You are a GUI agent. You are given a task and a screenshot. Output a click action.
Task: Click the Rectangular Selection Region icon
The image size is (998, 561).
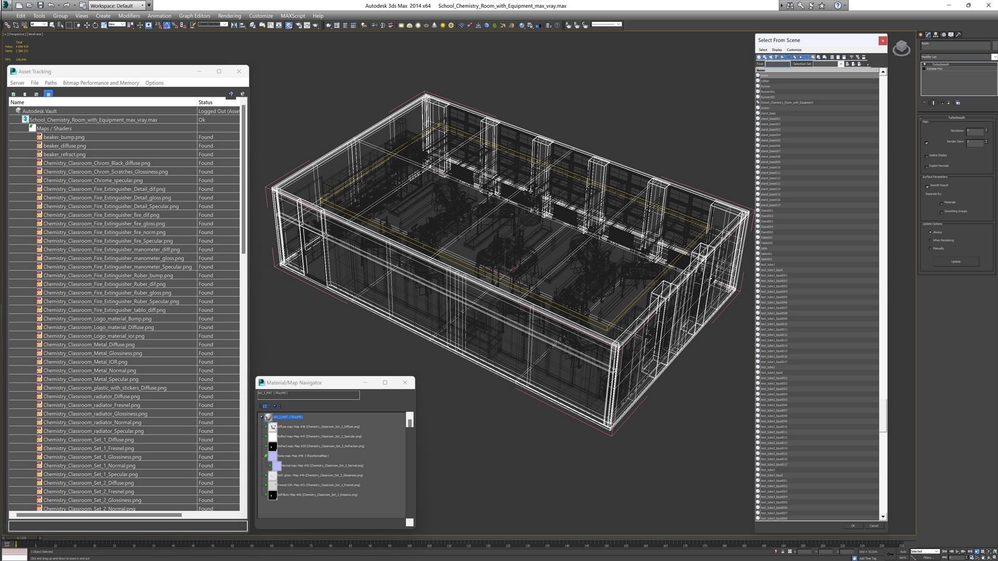pyautogui.click(x=69, y=25)
